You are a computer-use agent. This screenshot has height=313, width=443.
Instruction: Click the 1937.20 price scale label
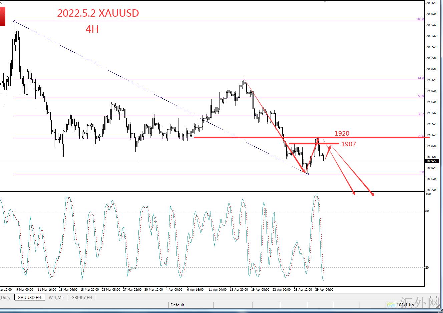tap(432, 124)
